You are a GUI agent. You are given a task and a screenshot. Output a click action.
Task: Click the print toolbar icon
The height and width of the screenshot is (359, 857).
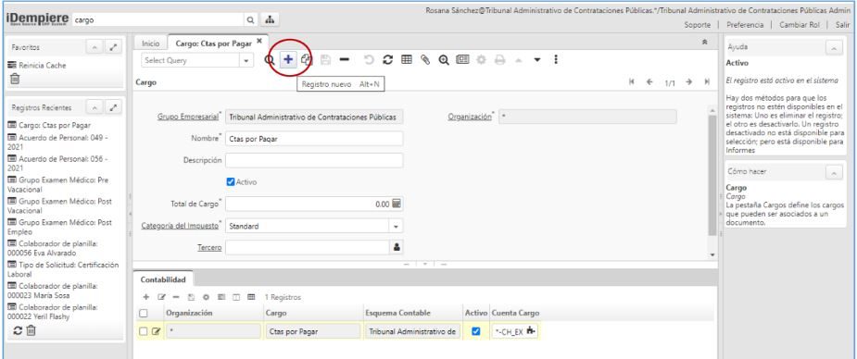pos(499,60)
